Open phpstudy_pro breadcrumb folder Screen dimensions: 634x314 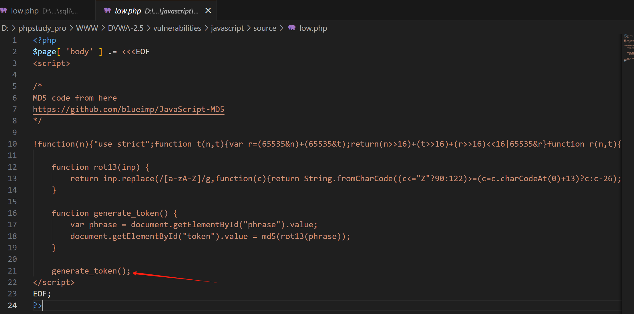coord(42,28)
